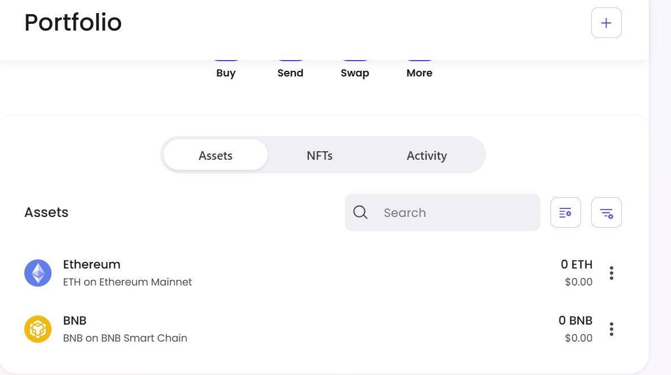The image size is (671, 375).
Task: Open the asset filter settings icon
Action: click(606, 212)
